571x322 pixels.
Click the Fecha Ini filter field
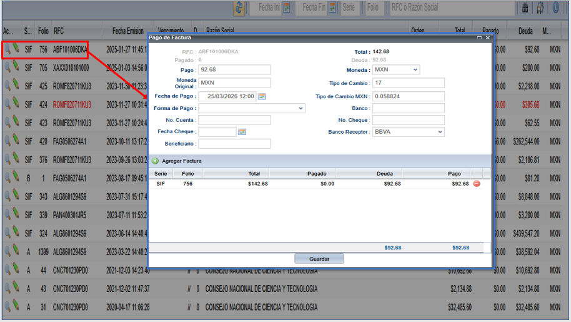(x=266, y=8)
